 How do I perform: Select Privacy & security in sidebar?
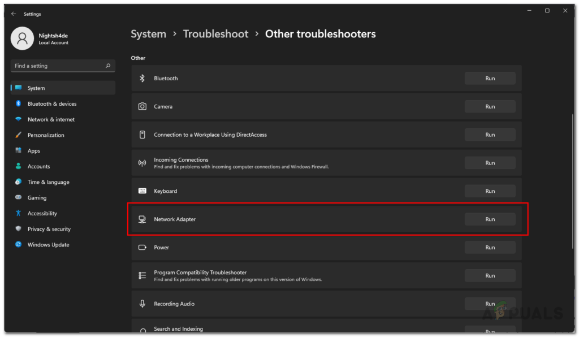49,229
